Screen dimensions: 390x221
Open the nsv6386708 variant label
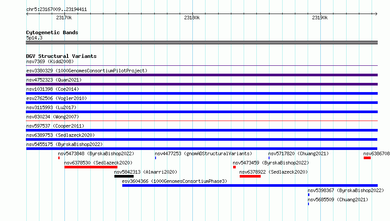376,153
